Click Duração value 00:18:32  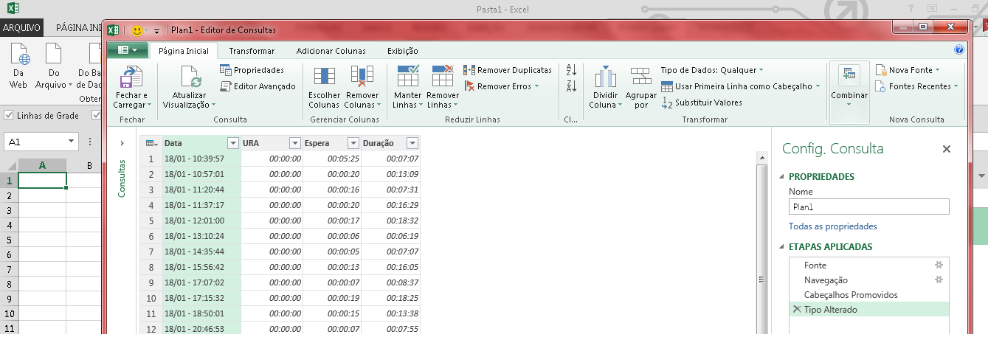click(x=390, y=221)
